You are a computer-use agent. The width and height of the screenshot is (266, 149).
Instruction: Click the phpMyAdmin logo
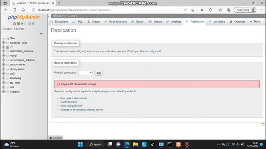(24, 17)
